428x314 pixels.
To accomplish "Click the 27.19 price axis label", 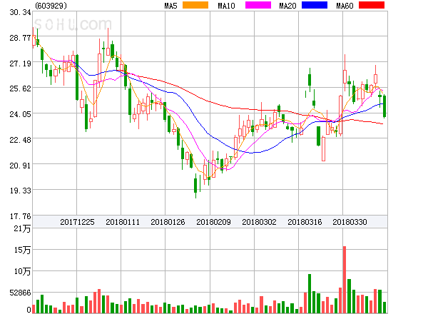I will coord(20,64).
